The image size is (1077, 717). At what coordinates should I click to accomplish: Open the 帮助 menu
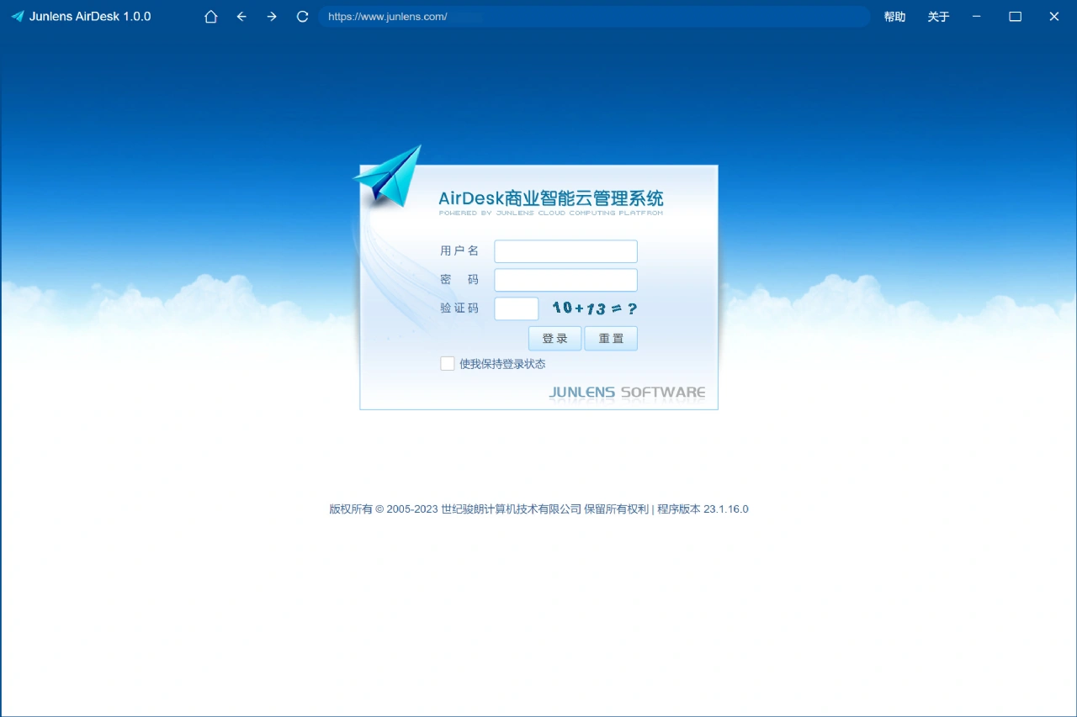[894, 17]
